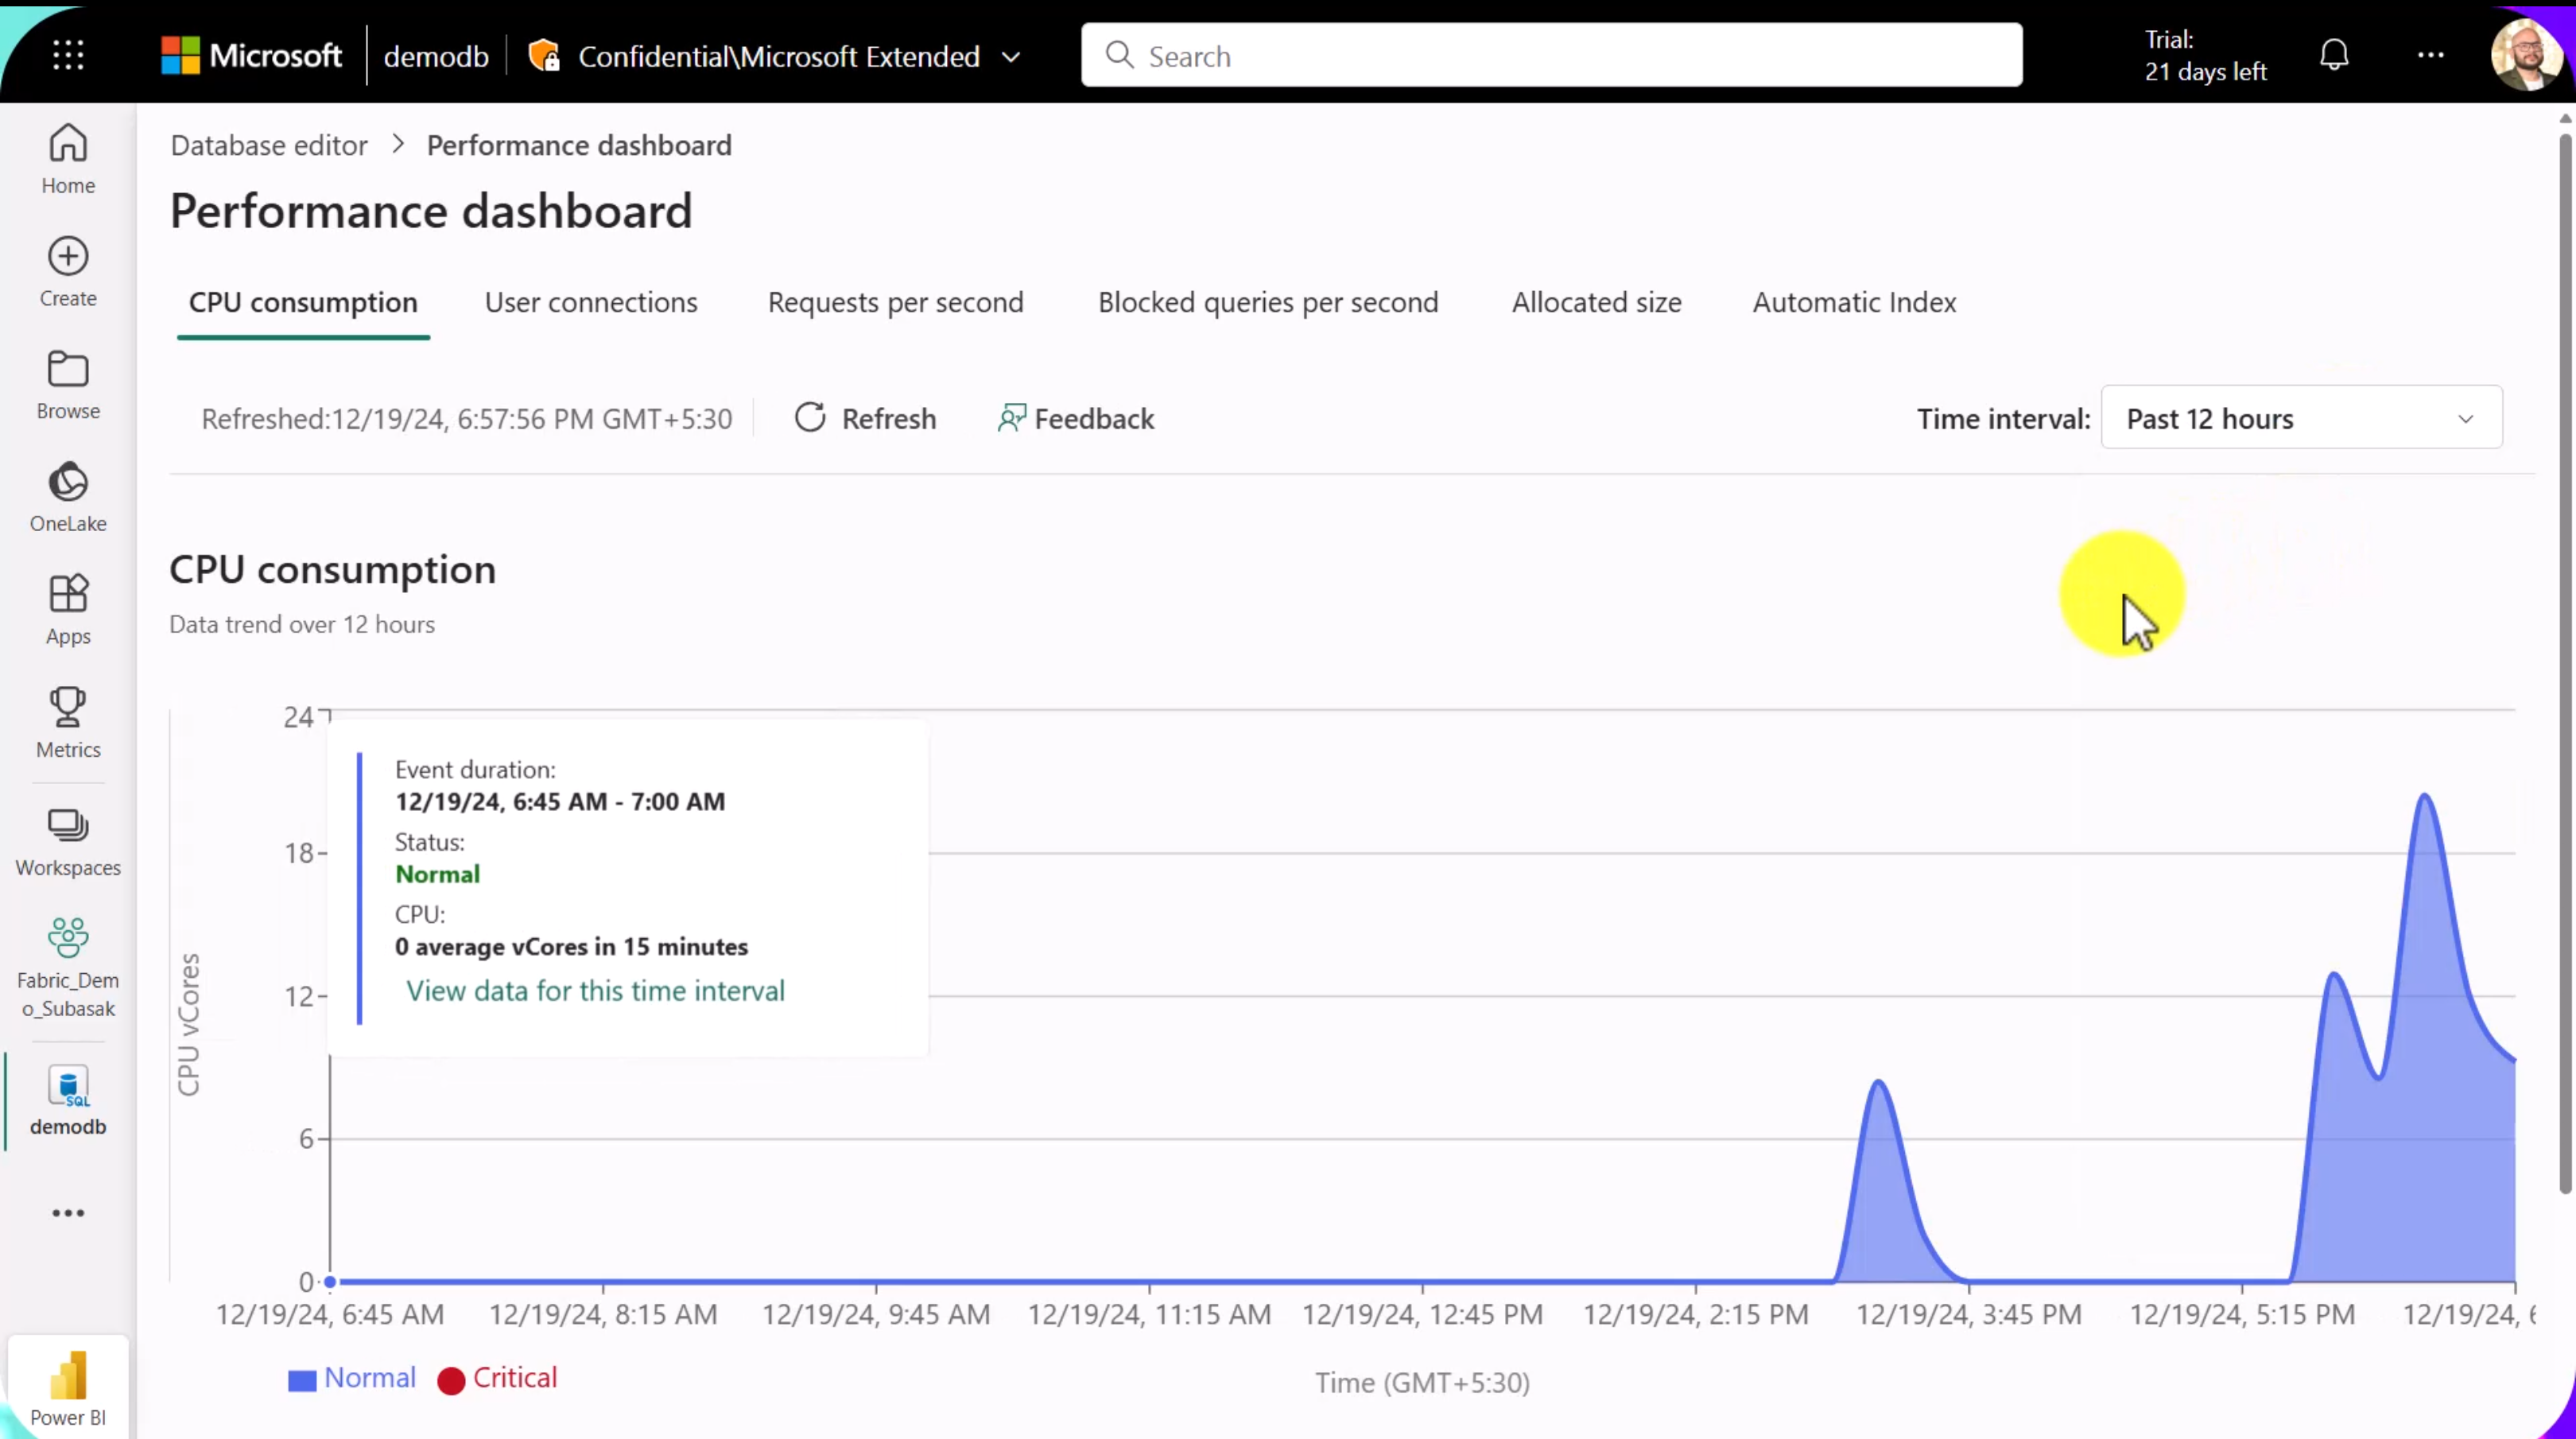2576x1439 pixels.
Task: Switch to CPU consumption tab
Action: coord(303,302)
